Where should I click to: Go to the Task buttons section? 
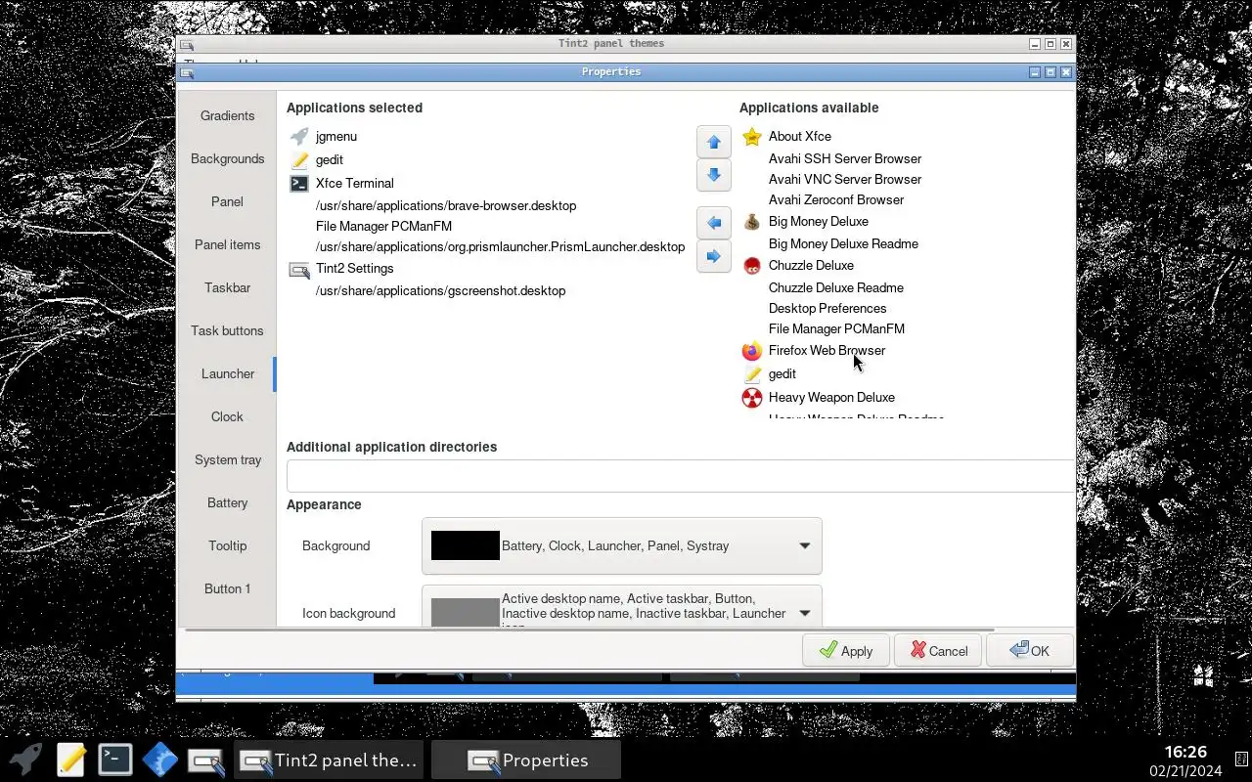pos(227,331)
